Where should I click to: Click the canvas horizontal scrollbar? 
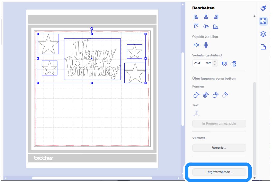click(92, 178)
